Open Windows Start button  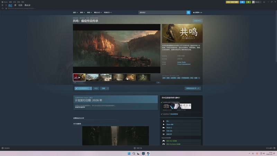coord(129,153)
